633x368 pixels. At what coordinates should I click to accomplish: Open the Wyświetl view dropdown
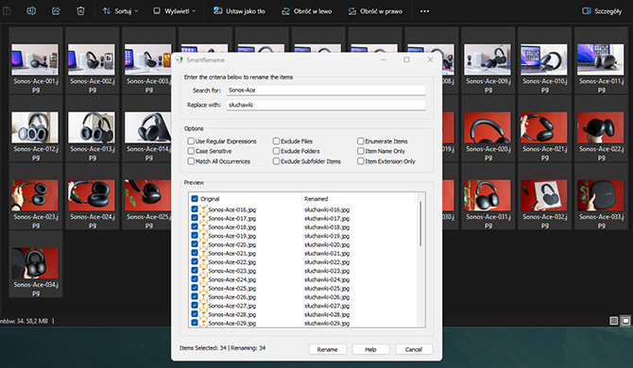tap(174, 11)
